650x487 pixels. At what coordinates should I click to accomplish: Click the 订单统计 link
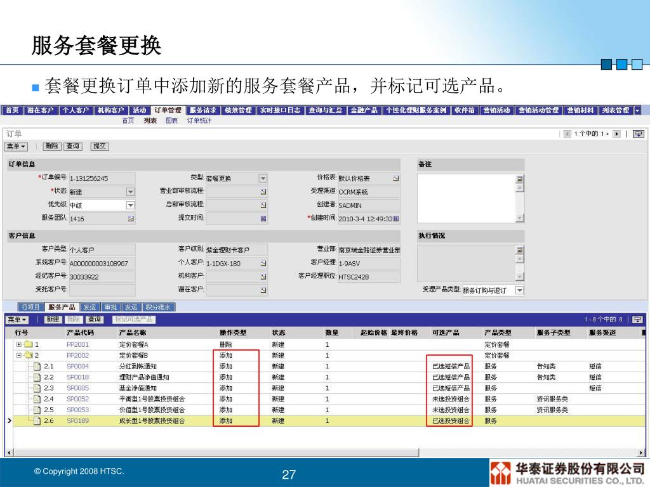[x=199, y=120]
